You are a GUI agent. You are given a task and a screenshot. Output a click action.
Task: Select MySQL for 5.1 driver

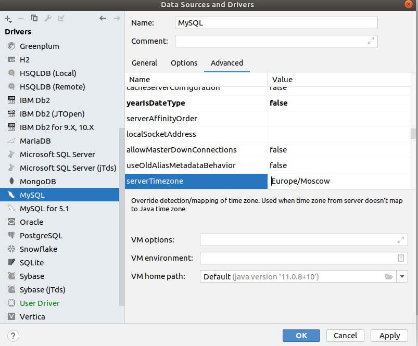coord(60,209)
